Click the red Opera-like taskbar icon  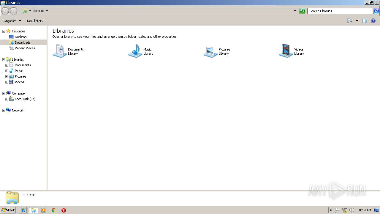tap(64, 210)
